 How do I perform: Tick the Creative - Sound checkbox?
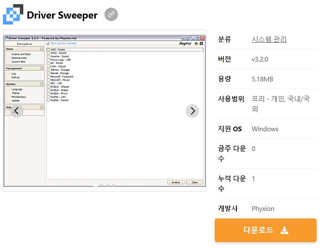(48, 56)
